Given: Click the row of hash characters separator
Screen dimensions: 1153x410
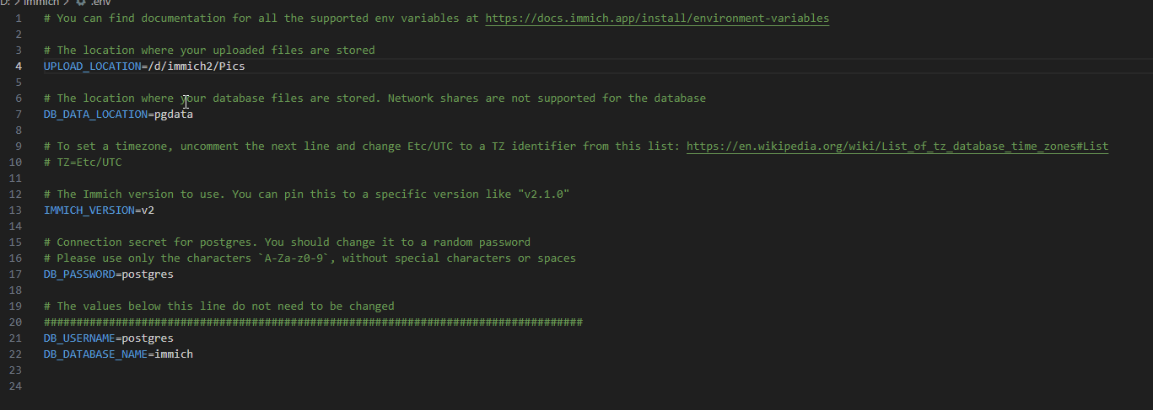Looking at the screenshot, I should pos(313,322).
